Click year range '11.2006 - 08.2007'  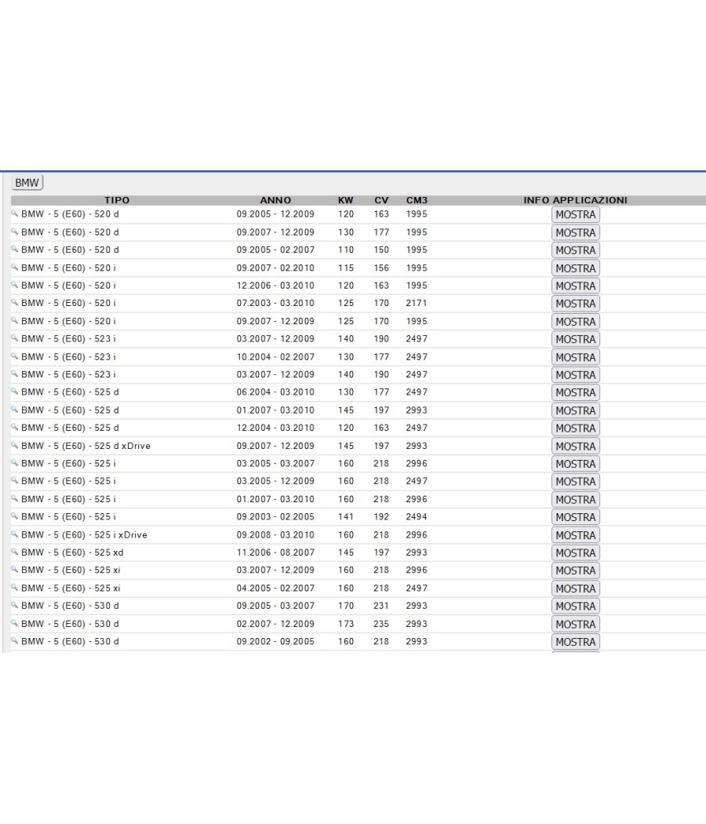pos(275,552)
